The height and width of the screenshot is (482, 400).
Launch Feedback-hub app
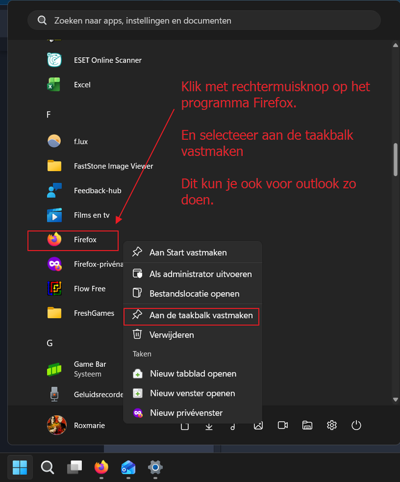coord(84,190)
